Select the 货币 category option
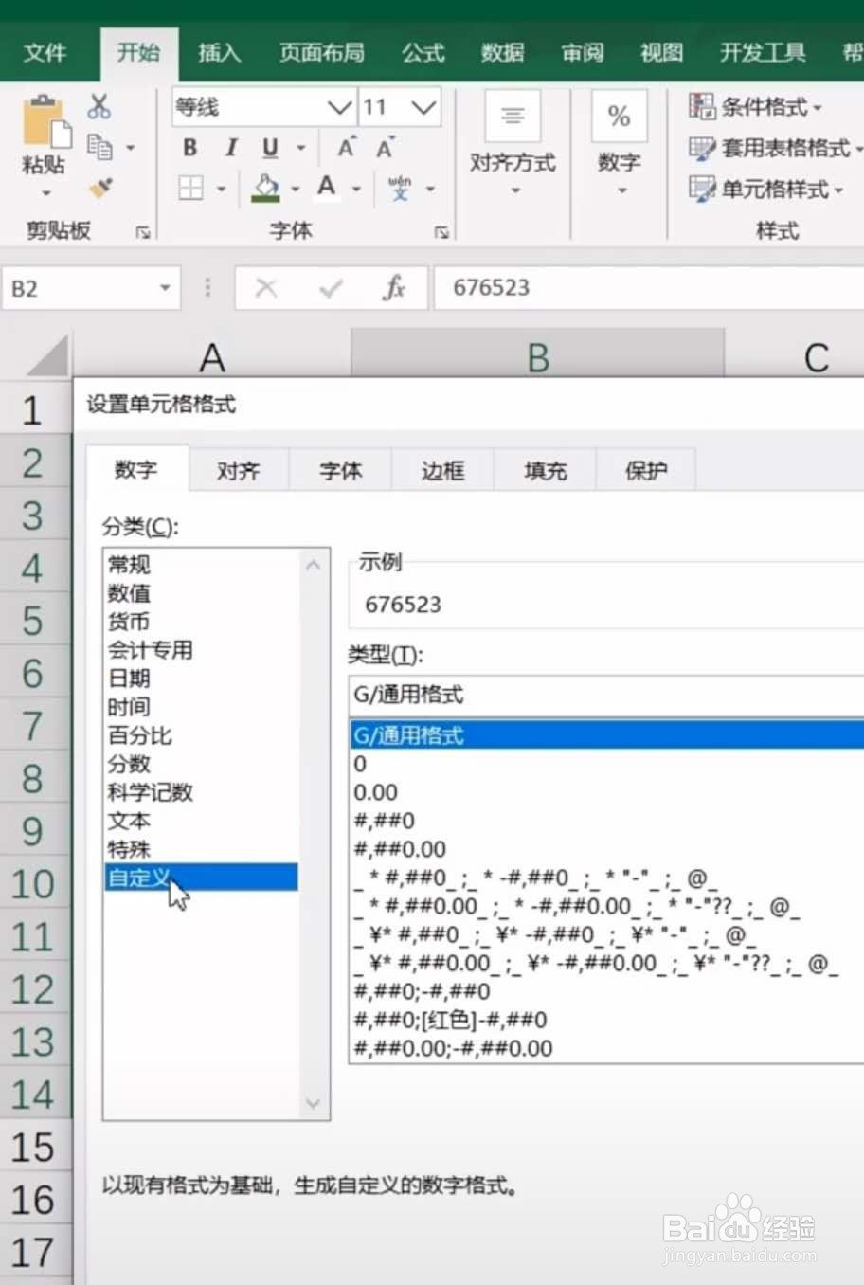 point(130,622)
